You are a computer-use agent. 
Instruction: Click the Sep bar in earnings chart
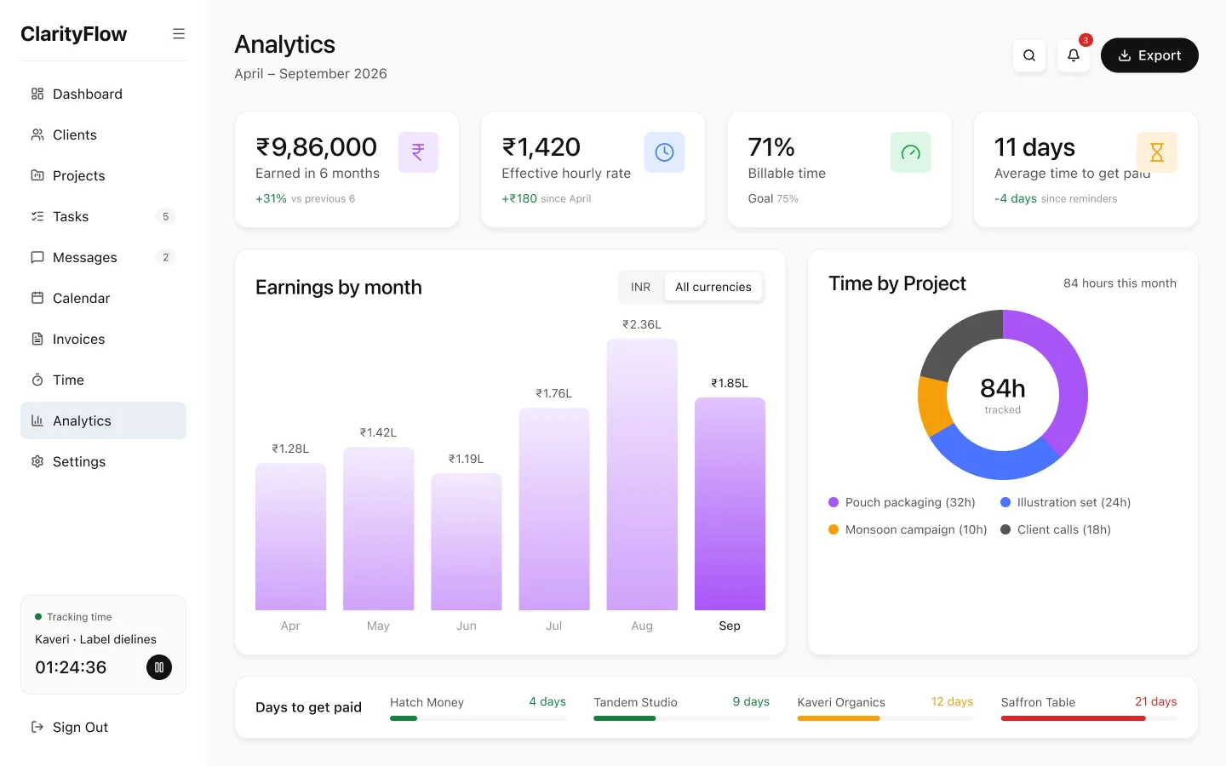tap(730, 504)
